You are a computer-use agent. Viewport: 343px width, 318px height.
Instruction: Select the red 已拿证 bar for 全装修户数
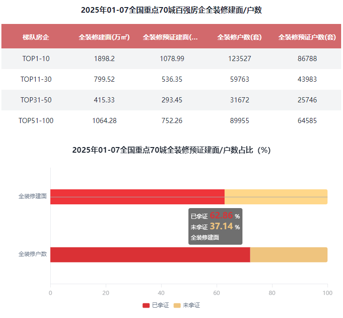(x=150, y=255)
